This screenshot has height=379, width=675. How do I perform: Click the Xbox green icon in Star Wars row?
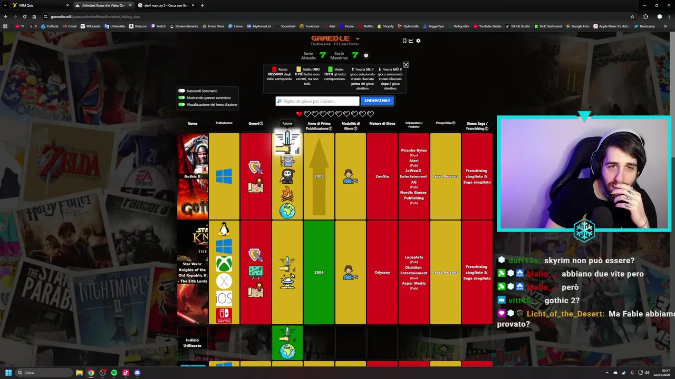(x=224, y=264)
